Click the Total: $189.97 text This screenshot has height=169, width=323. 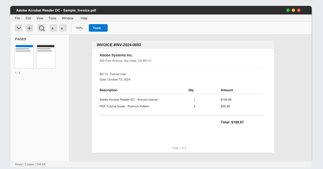click(232, 122)
